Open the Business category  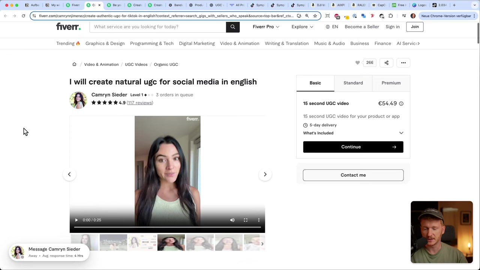(360, 43)
